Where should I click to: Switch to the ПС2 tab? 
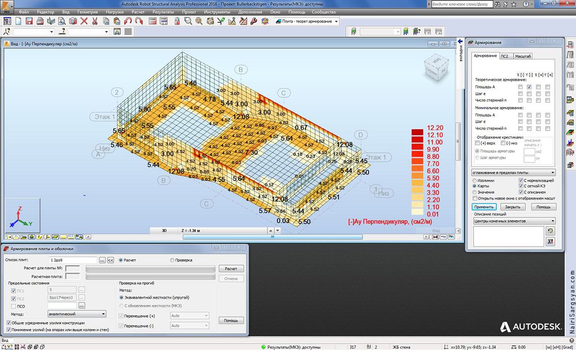coord(505,56)
